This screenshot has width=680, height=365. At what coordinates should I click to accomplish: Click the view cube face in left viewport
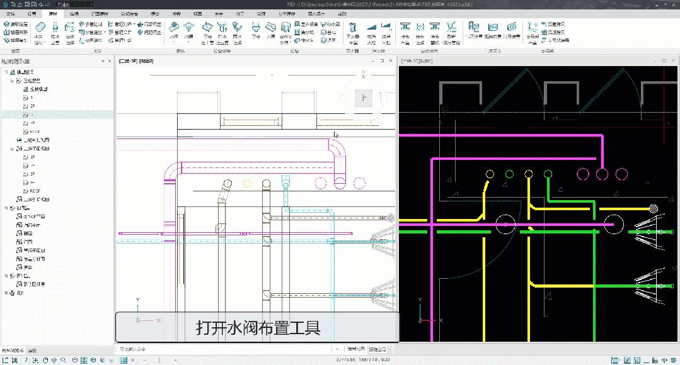(364, 98)
